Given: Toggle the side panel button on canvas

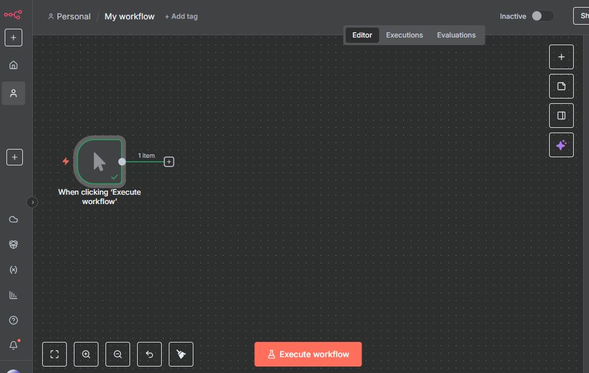Looking at the screenshot, I should pyautogui.click(x=561, y=116).
